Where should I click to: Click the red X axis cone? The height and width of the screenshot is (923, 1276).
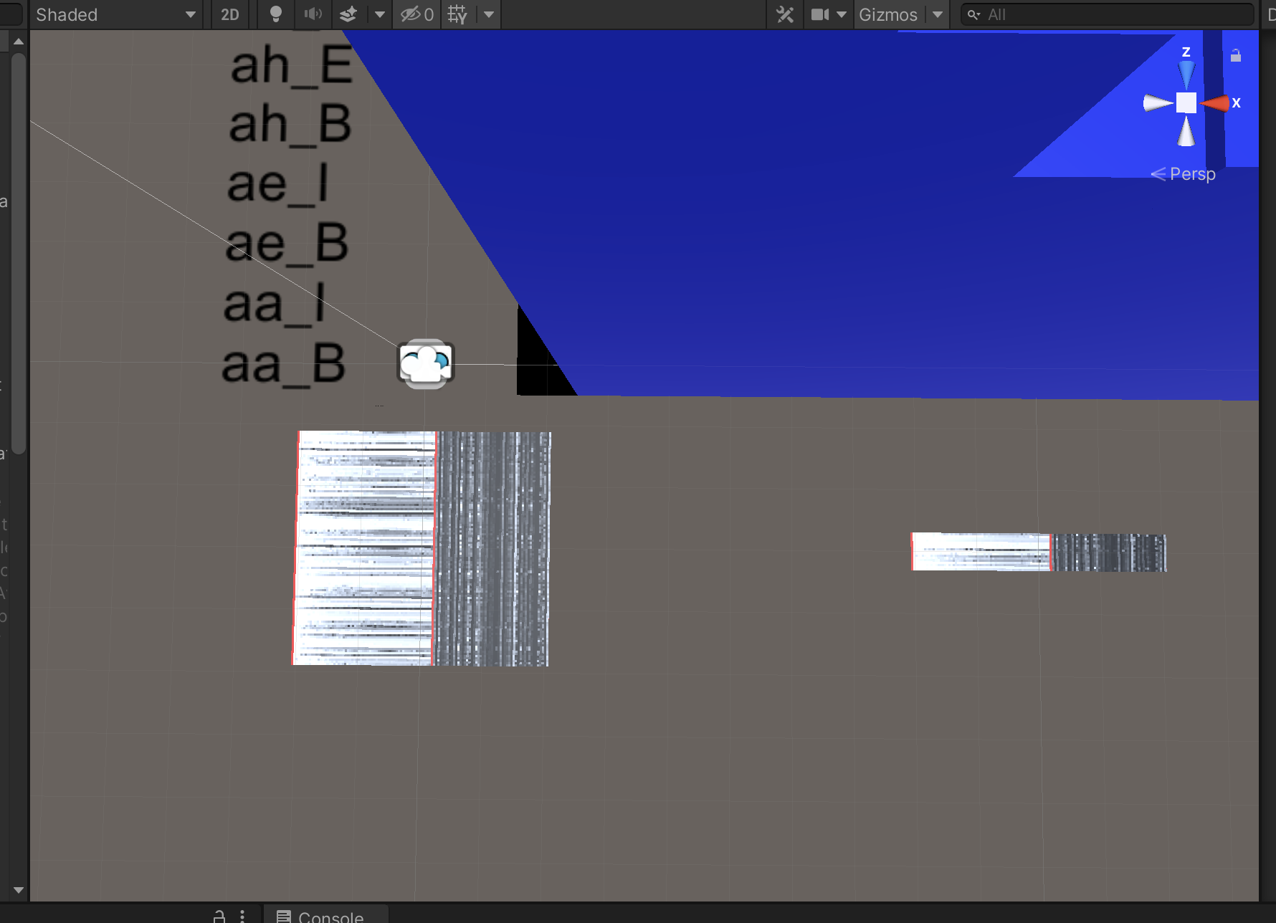pos(1216,103)
